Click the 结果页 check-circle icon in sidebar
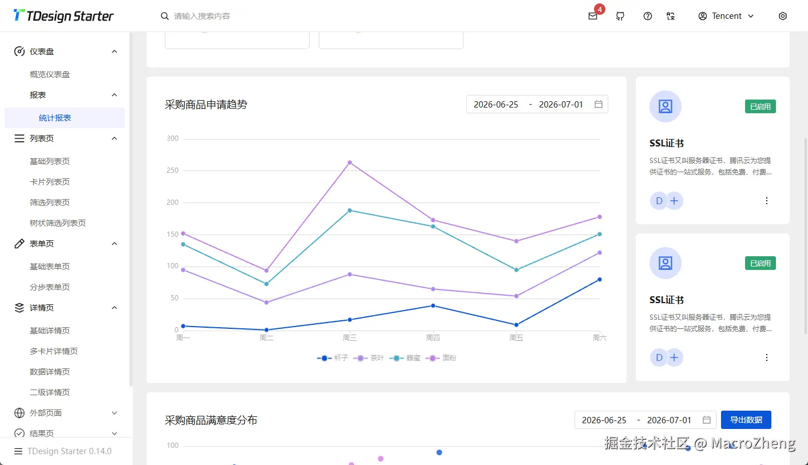The height and width of the screenshot is (465, 808). pos(19,434)
